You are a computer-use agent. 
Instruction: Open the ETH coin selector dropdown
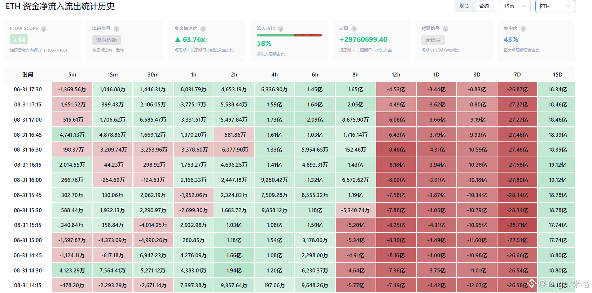click(555, 6)
